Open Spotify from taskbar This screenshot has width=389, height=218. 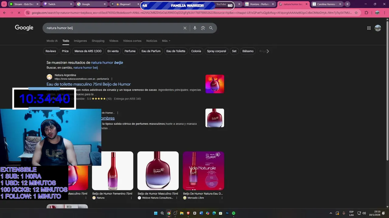pyautogui.click(x=234, y=213)
